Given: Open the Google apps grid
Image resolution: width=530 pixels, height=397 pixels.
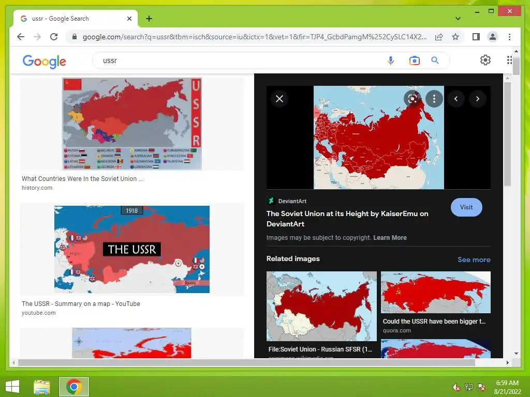Looking at the screenshot, I should click(x=509, y=60).
